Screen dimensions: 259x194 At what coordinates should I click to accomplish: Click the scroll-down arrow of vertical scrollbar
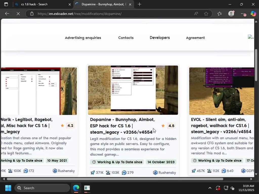pos(256,174)
